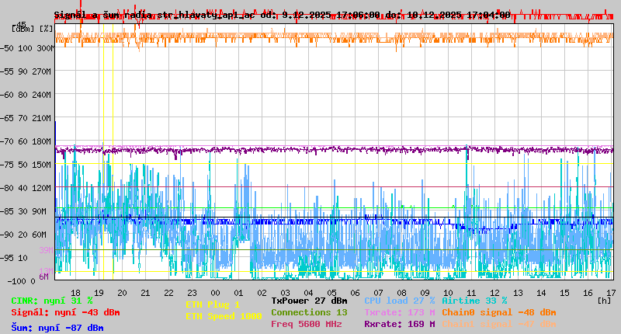Click hour '18' on the time axis
The image size is (621, 334).
click(x=75, y=293)
